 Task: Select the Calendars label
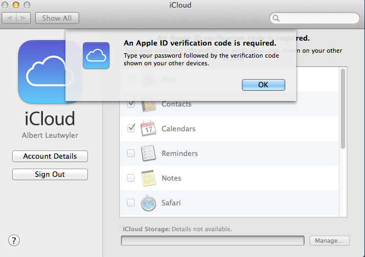[x=179, y=128]
